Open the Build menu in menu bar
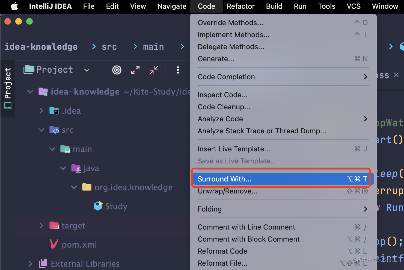Screen dimensions: 404x270 [274, 6]
